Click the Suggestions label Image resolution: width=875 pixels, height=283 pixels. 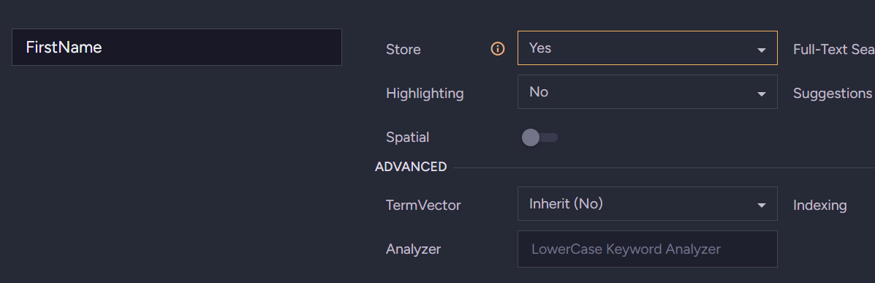832,94
